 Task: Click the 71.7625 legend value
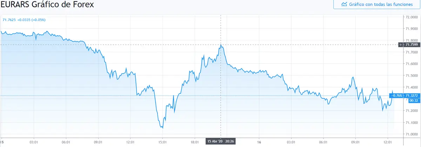tap(9, 20)
